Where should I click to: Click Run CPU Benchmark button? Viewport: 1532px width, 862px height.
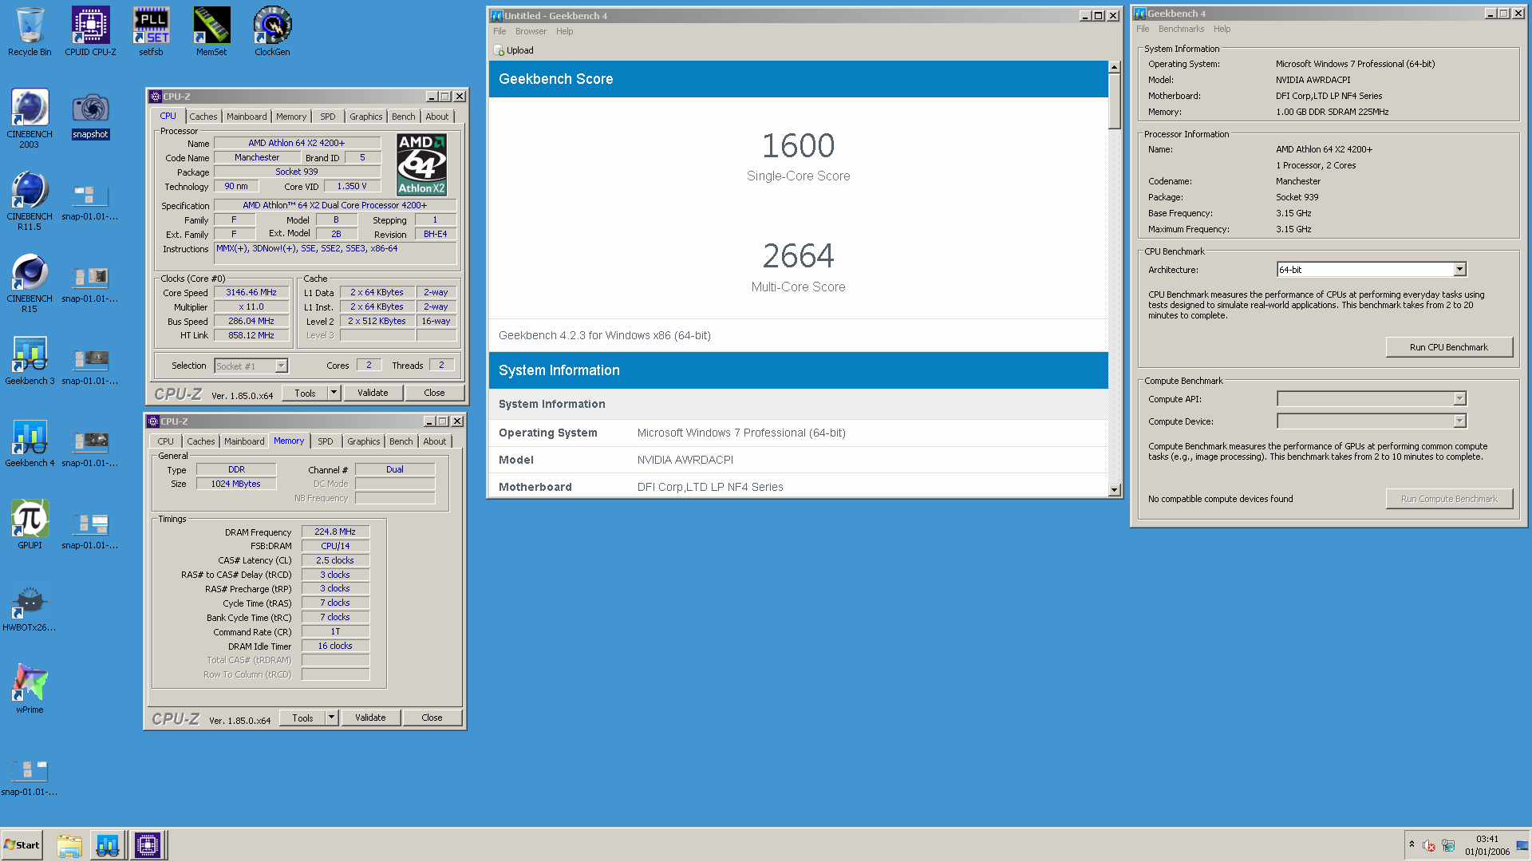point(1448,347)
